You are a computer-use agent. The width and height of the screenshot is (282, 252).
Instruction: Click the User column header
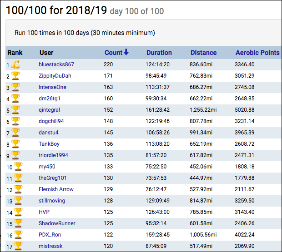pos(46,53)
